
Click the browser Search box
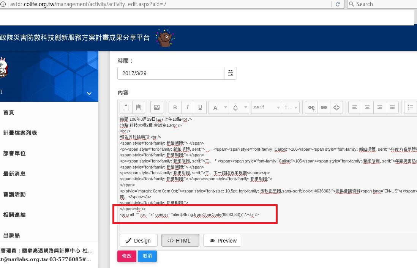click(383, 4)
